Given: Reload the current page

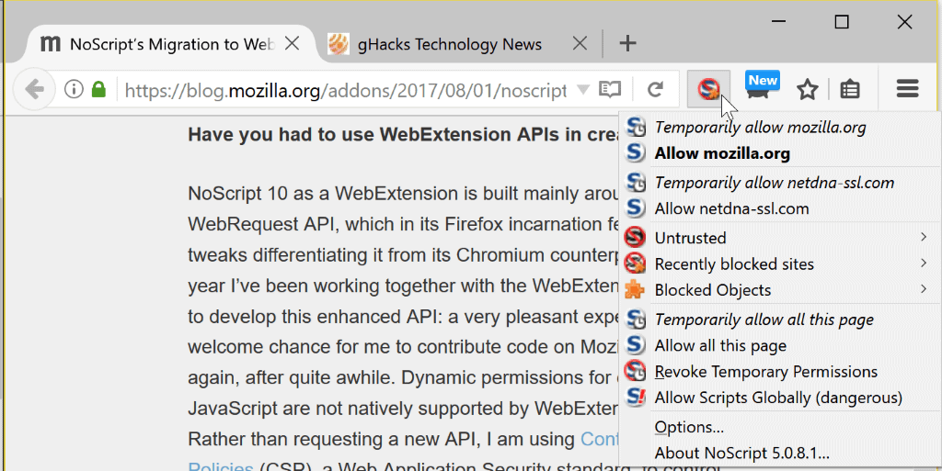Looking at the screenshot, I should [x=655, y=90].
